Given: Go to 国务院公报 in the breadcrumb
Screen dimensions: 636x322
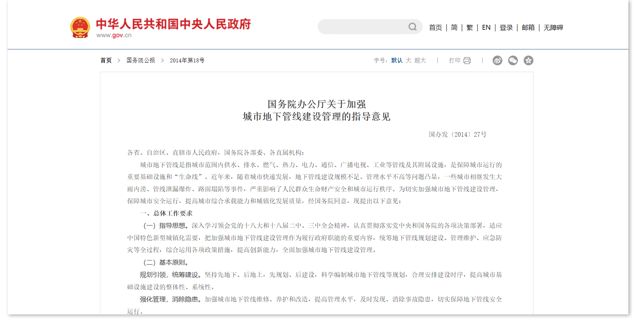Looking at the screenshot, I should tap(140, 60).
